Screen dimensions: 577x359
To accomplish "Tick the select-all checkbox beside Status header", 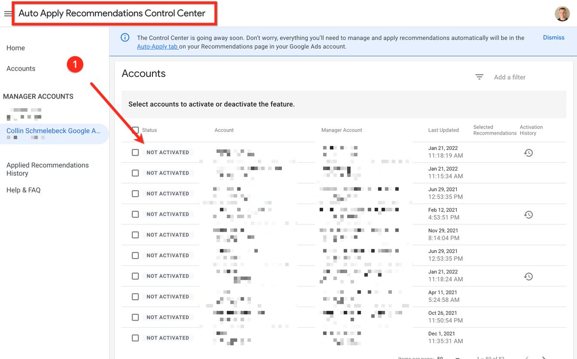I will coord(135,130).
